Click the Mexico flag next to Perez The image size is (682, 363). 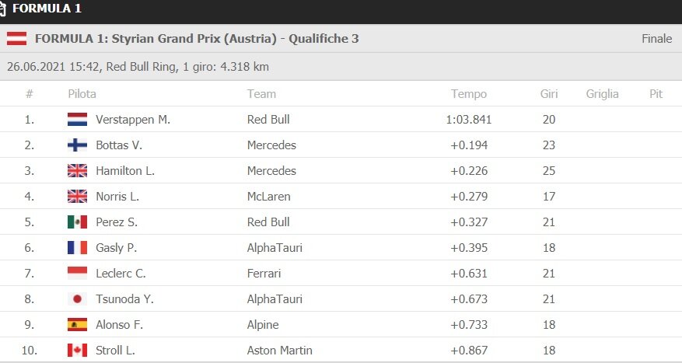point(77,222)
